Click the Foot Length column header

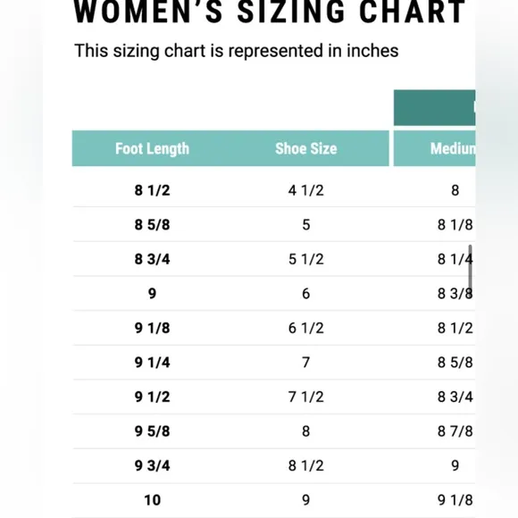tap(153, 148)
